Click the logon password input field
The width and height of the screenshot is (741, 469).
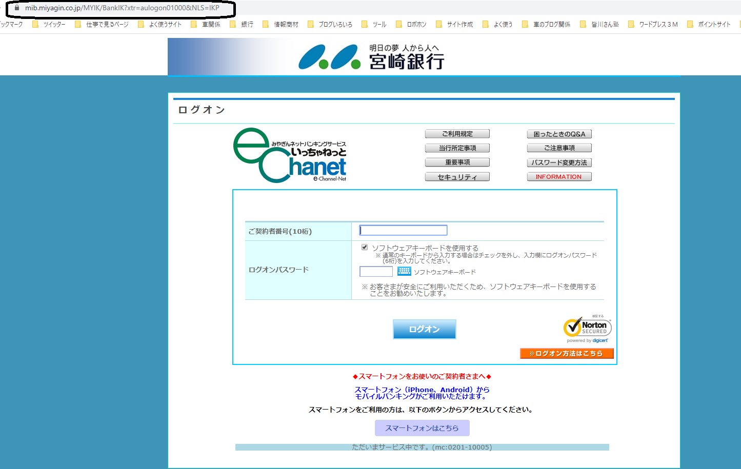click(376, 272)
